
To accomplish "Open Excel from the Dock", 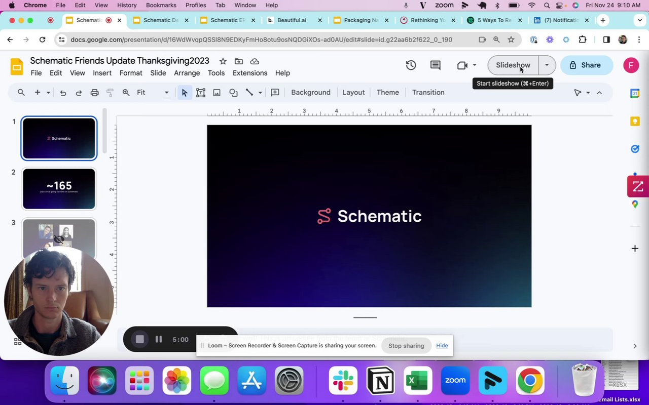I will pyautogui.click(x=418, y=380).
